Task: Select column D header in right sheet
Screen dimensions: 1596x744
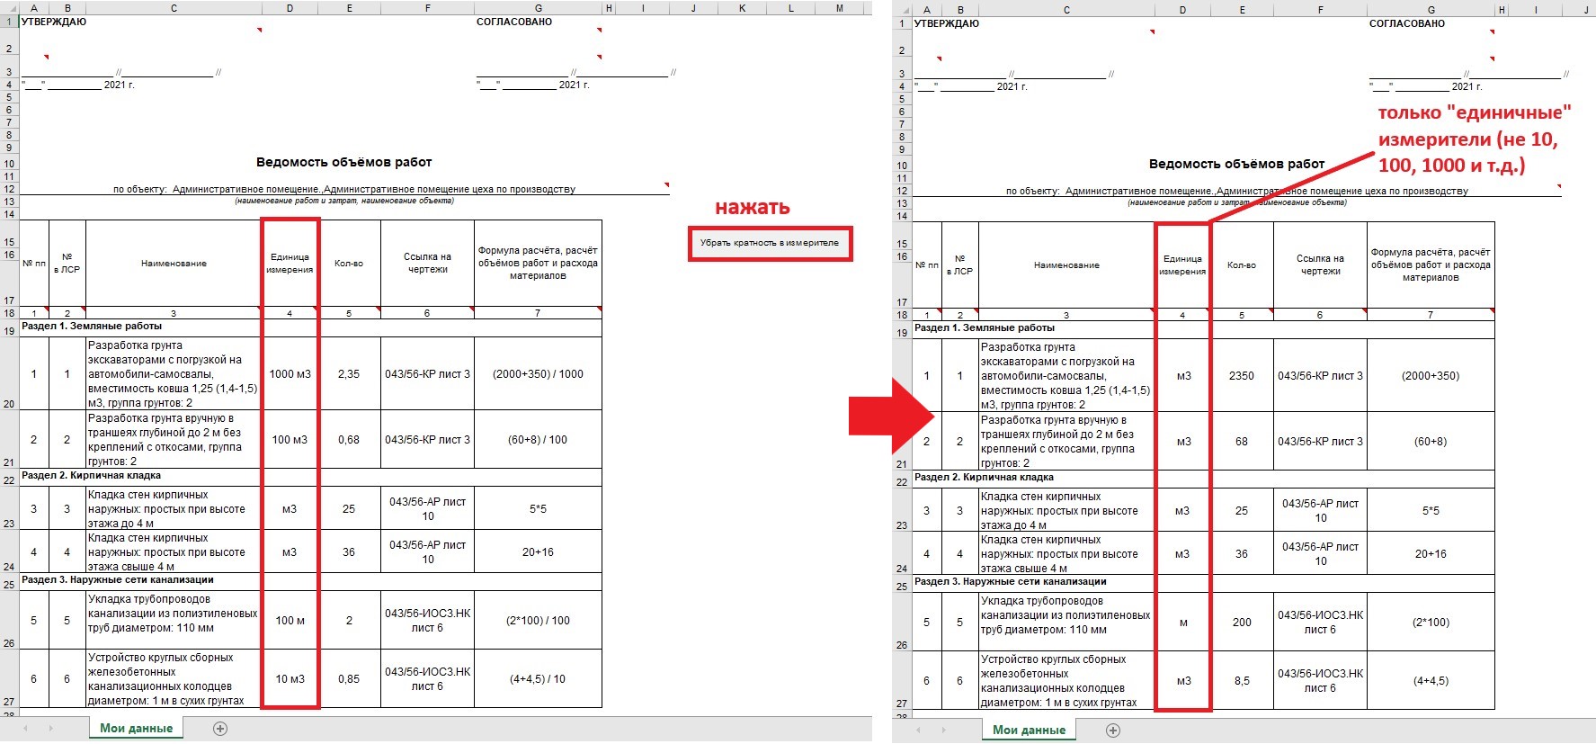Action: pos(1182,10)
